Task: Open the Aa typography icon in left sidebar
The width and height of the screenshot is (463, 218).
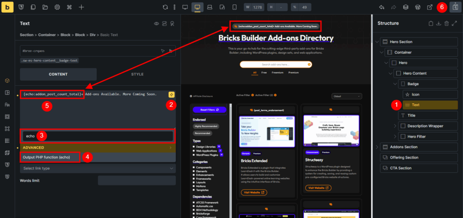Action: point(7,105)
